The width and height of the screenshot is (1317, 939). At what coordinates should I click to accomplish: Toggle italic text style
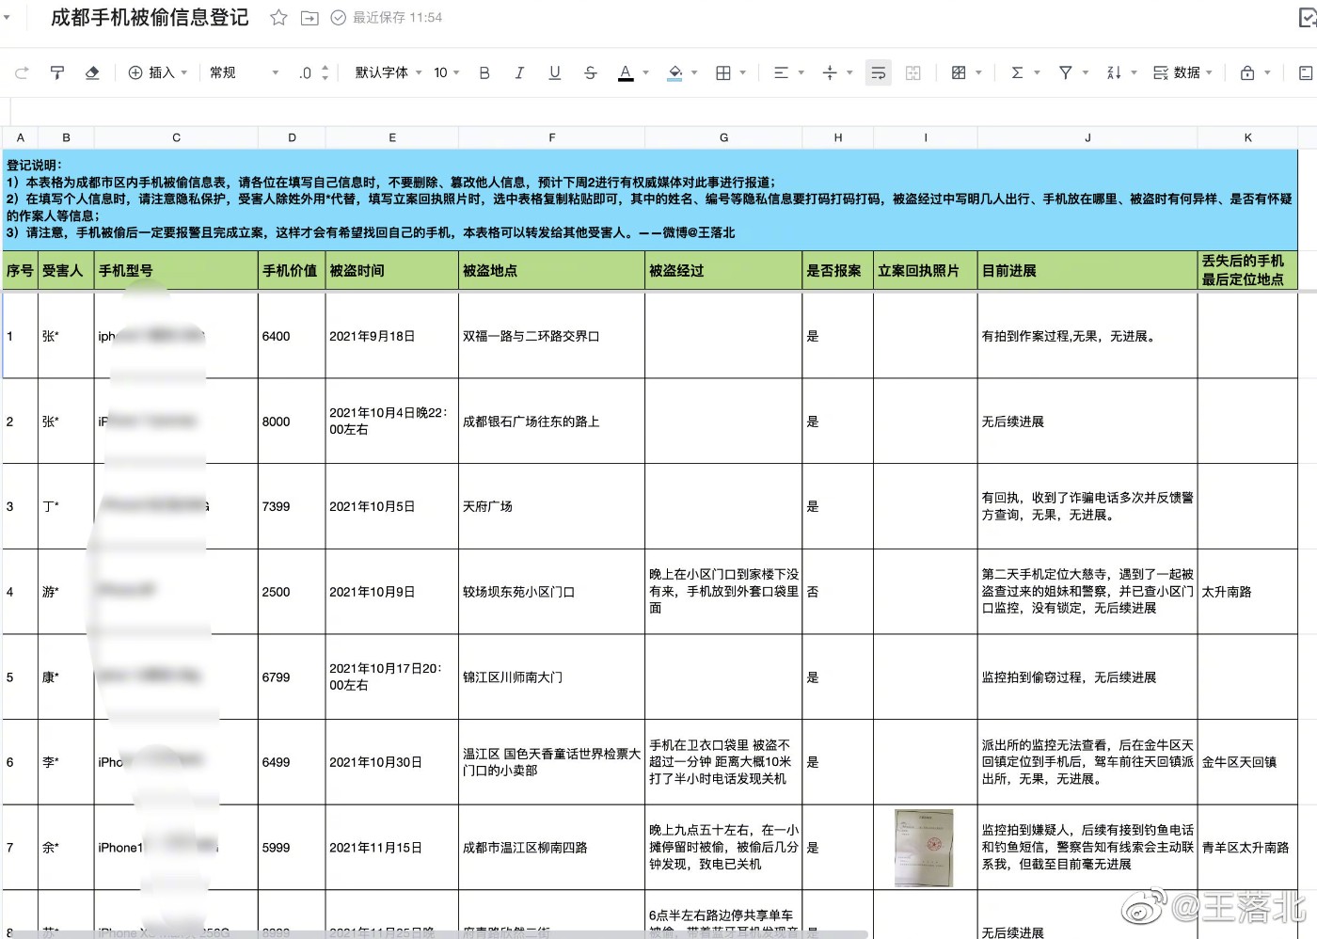tap(519, 72)
